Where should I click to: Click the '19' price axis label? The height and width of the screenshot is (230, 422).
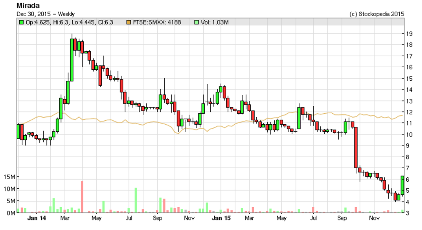[x=409, y=34]
